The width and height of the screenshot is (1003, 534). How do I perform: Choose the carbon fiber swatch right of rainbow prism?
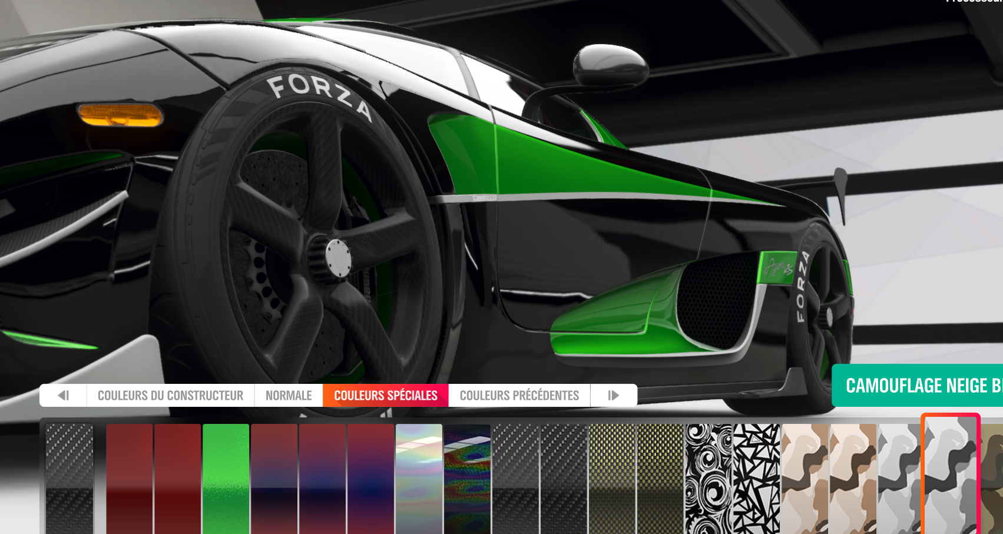point(516,479)
